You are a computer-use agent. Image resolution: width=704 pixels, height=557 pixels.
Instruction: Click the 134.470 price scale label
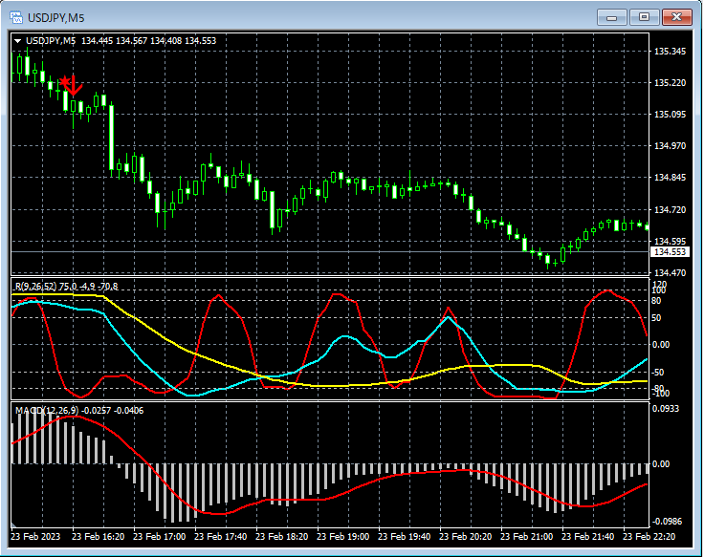click(669, 273)
